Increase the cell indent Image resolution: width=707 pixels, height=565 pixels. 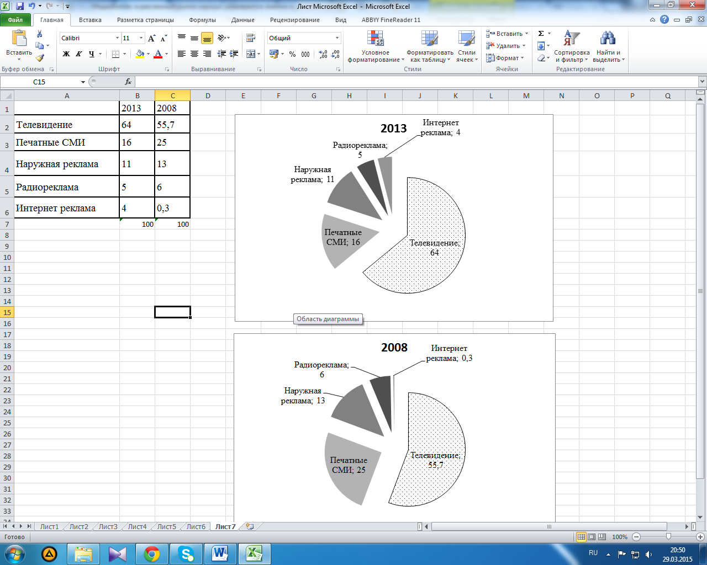point(234,54)
